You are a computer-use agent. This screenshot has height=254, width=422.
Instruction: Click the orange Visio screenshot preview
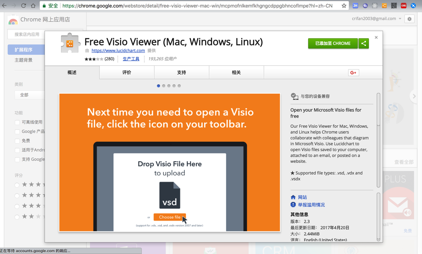[x=170, y=162]
